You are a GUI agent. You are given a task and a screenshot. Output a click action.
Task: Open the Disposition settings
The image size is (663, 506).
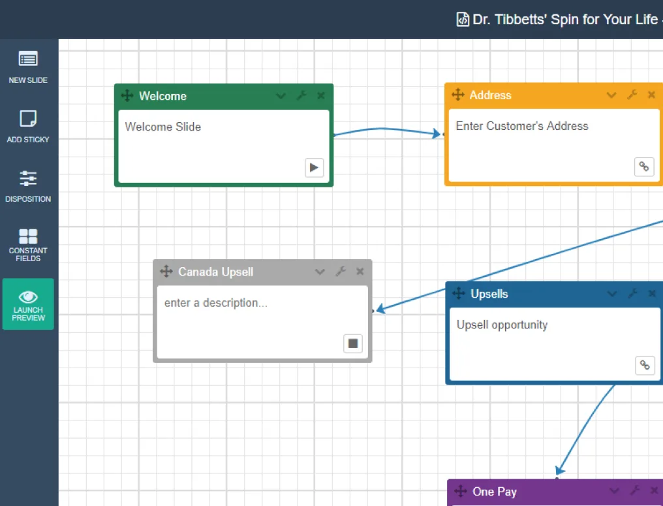(x=28, y=185)
